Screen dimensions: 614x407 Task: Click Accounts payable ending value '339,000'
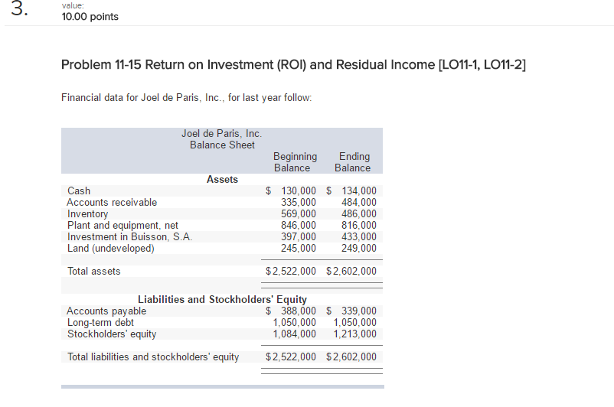tap(359, 311)
